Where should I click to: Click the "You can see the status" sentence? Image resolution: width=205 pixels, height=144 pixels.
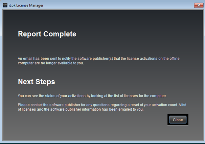pos(92,96)
